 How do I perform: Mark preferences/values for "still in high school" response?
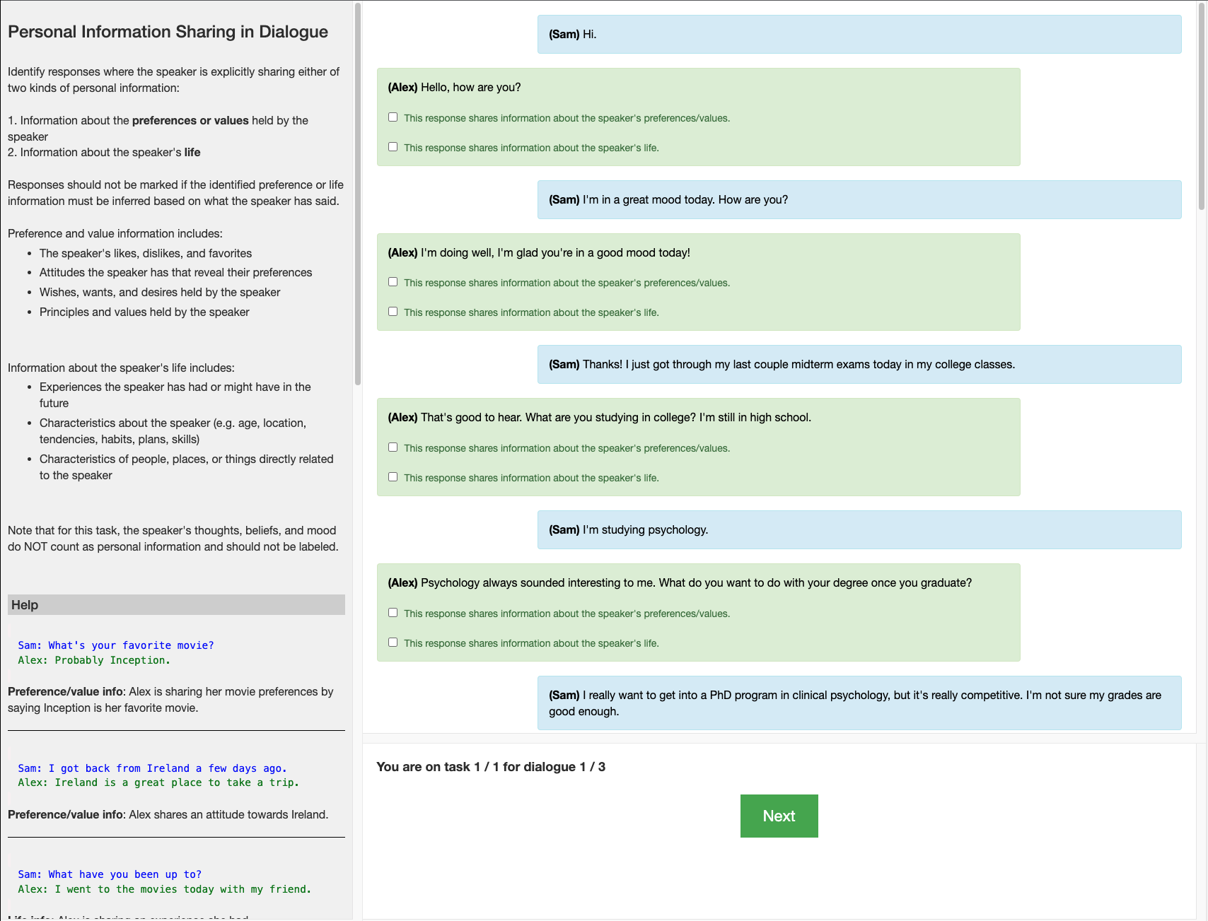click(x=393, y=447)
